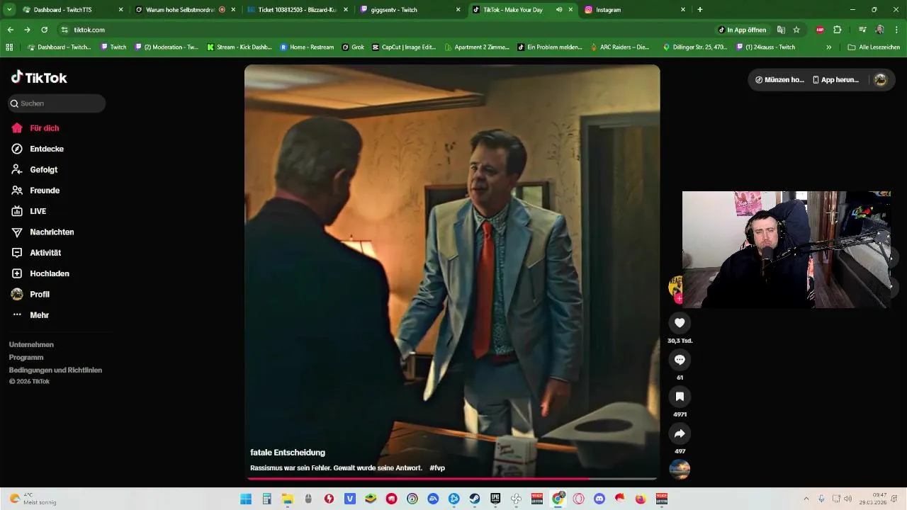Open CapCut Image Editor bookmark
This screenshot has height=510, width=907.
click(x=404, y=47)
